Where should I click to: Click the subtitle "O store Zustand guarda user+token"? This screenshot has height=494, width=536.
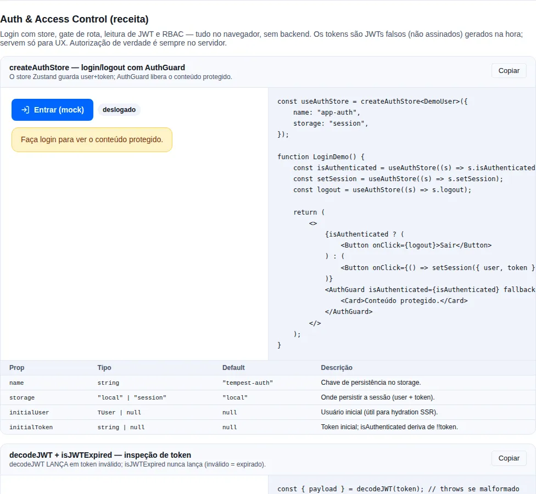pyautogui.click(x=121, y=77)
